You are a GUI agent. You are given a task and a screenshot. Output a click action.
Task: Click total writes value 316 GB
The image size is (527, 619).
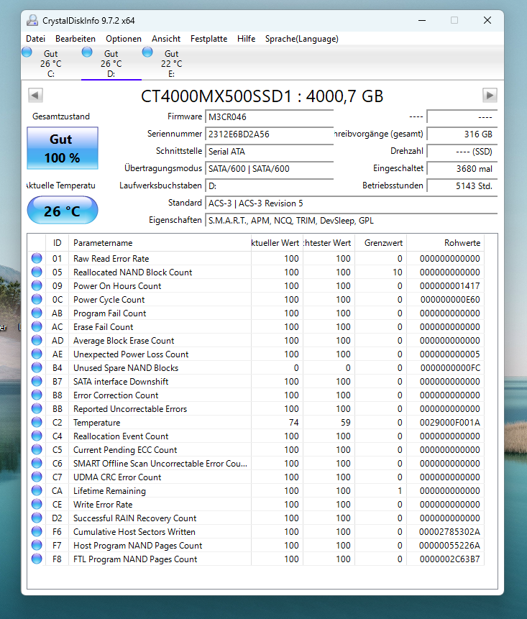[x=462, y=134]
